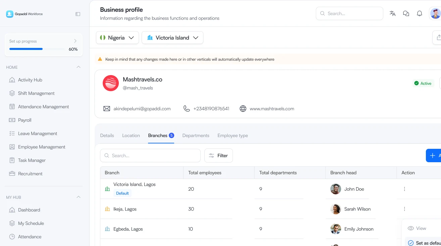Open the Filter button
The height and width of the screenshot is (246, 441).
(x=218, y=156)
